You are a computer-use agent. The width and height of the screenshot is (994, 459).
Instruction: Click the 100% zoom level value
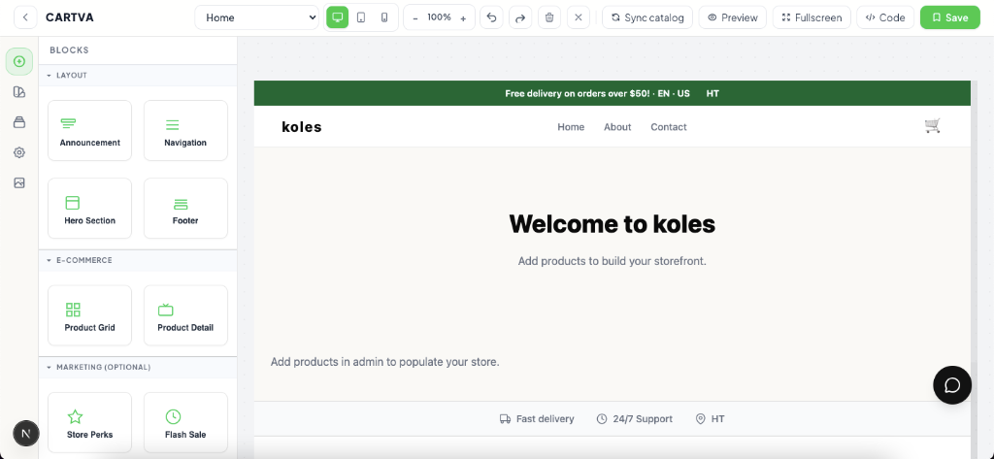click(440, 17)
